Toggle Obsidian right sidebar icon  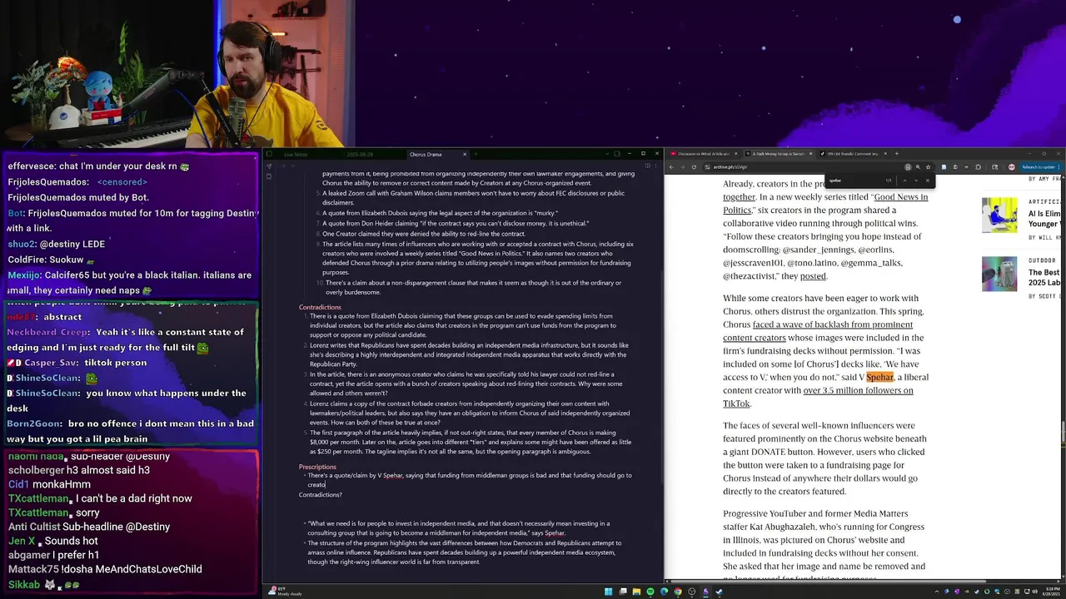coord(617,154)
